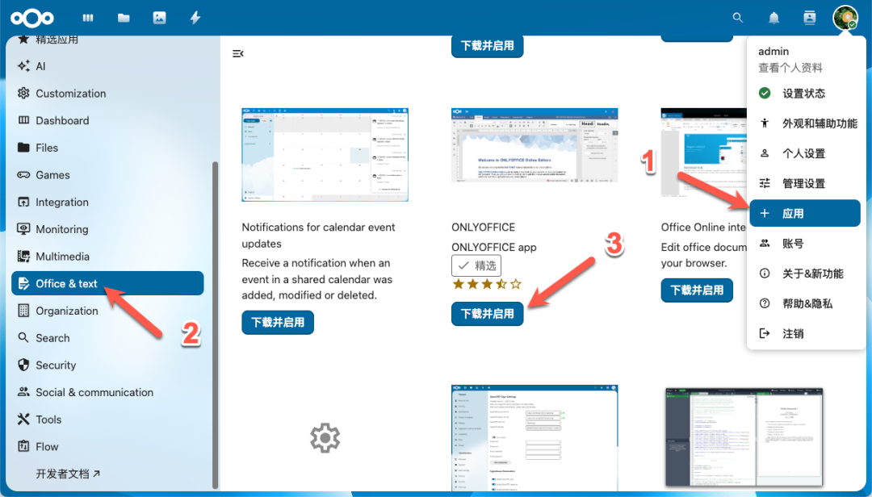Click the admin avatar picture
872x497 pixels.
coord(845,17)
